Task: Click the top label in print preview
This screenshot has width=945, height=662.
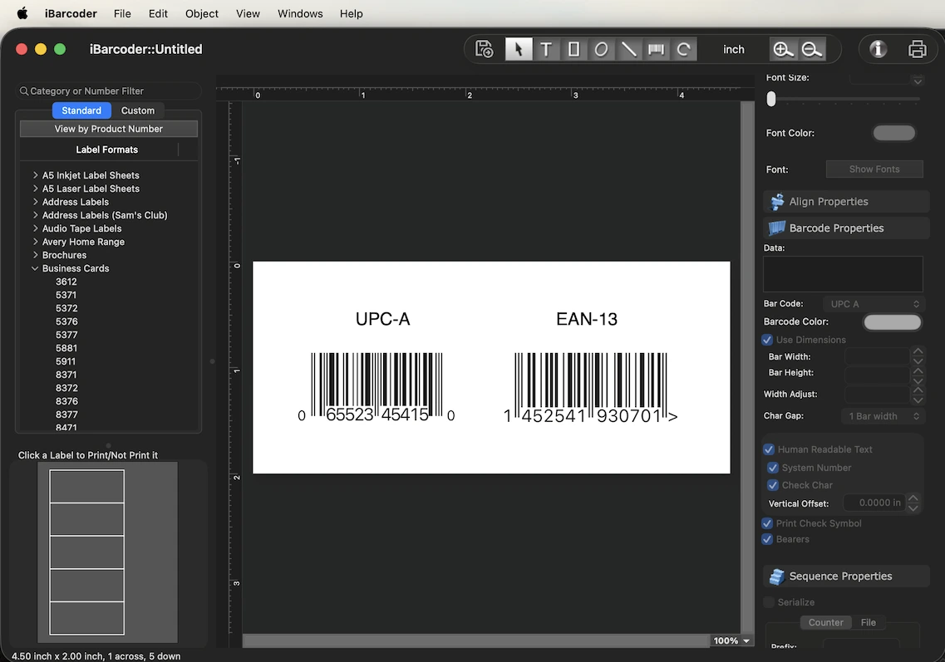Action: (x=86, y=486)
